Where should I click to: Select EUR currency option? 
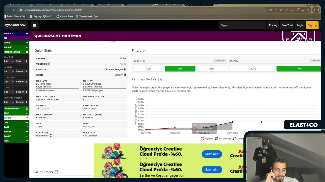(x=149, y=69)
